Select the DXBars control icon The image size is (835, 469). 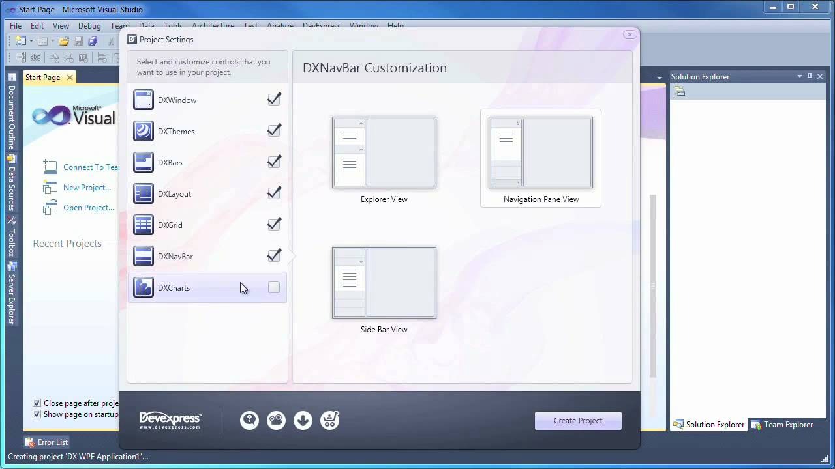[x=144, y=162]
